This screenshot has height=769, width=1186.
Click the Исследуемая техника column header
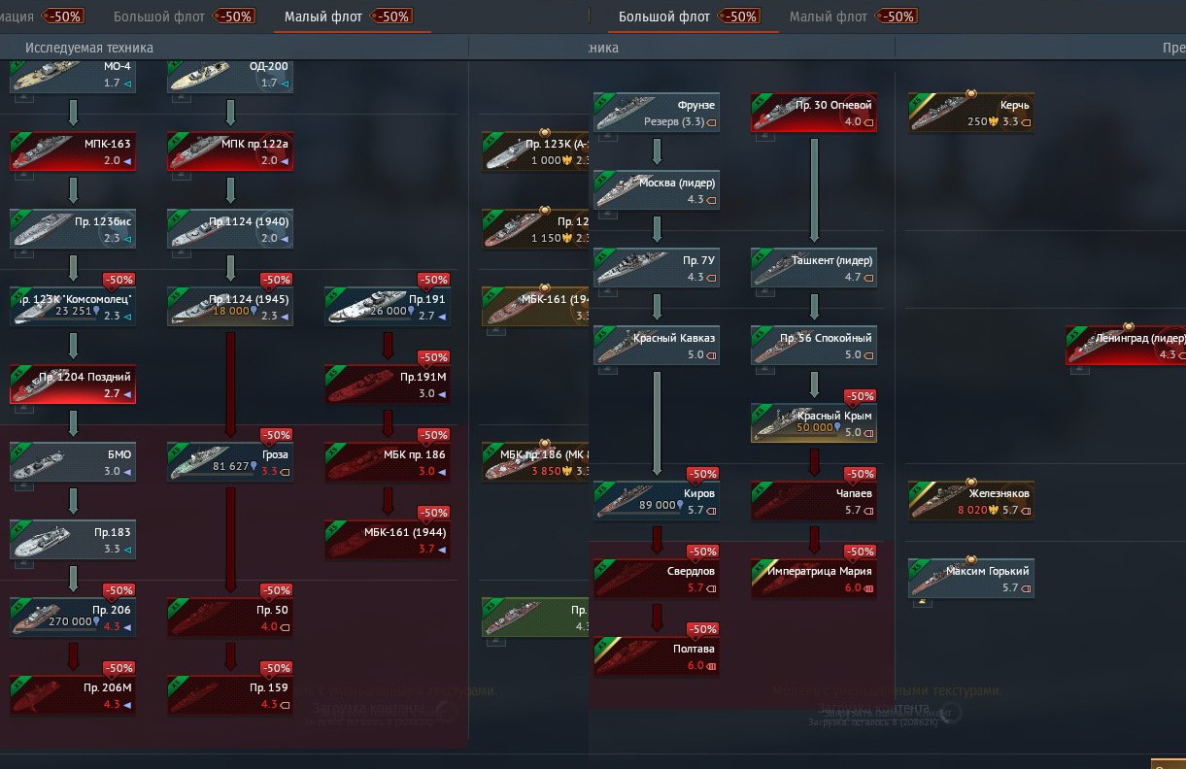pyautogui.click(x=89, y=48)
